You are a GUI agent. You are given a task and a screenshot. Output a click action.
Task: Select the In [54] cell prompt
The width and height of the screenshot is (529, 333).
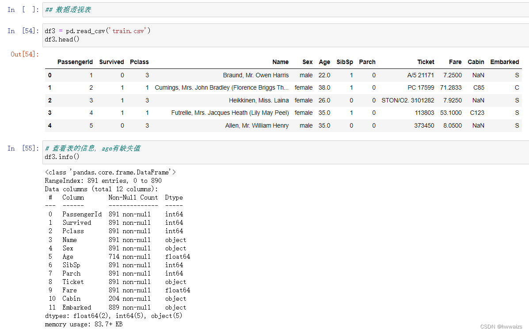pyautogui.click(x=23, y=31)
